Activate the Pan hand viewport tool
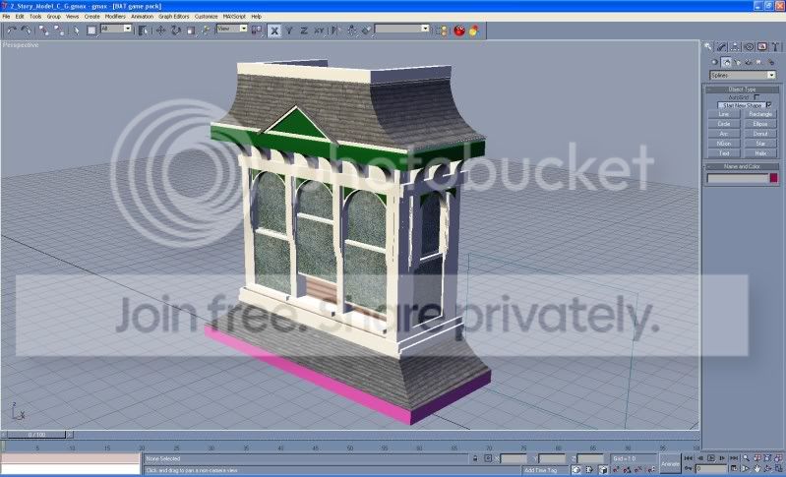 tap(756, 469)
